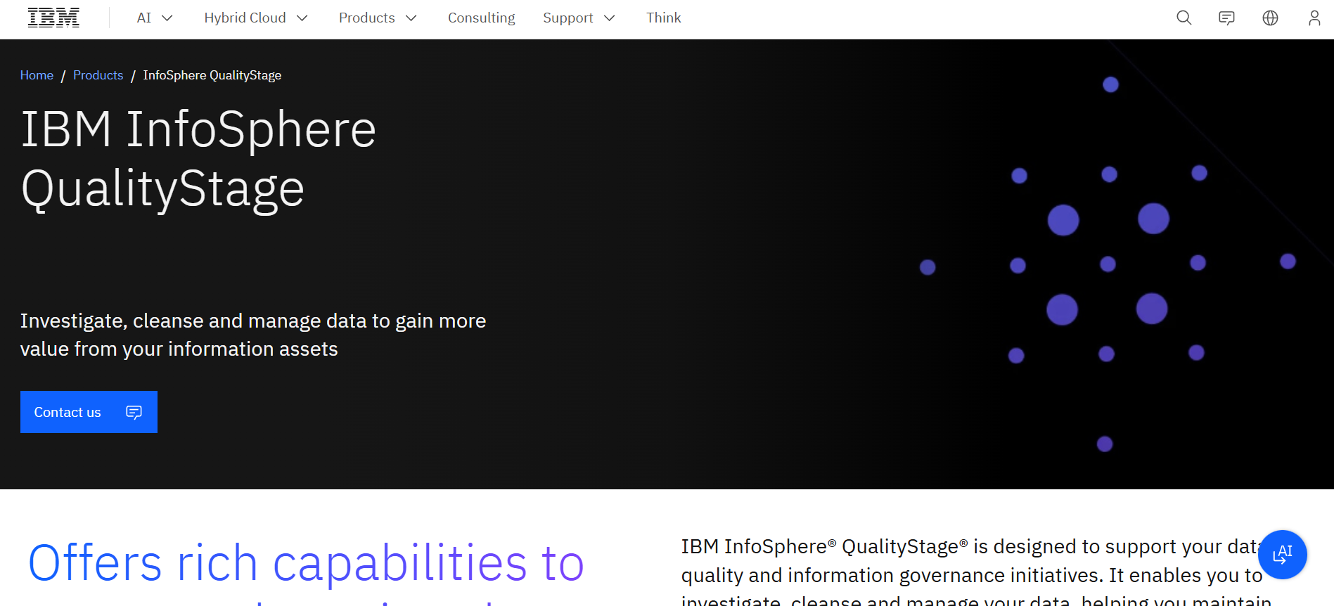Open the Think menu item
This screenshot has height=606, width=1334.
664,18
